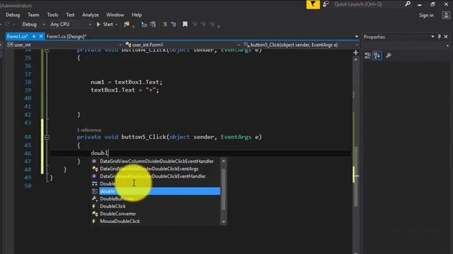
Task: Click the Quick Launch search magnifier icon
Action: tap(408, 4)
